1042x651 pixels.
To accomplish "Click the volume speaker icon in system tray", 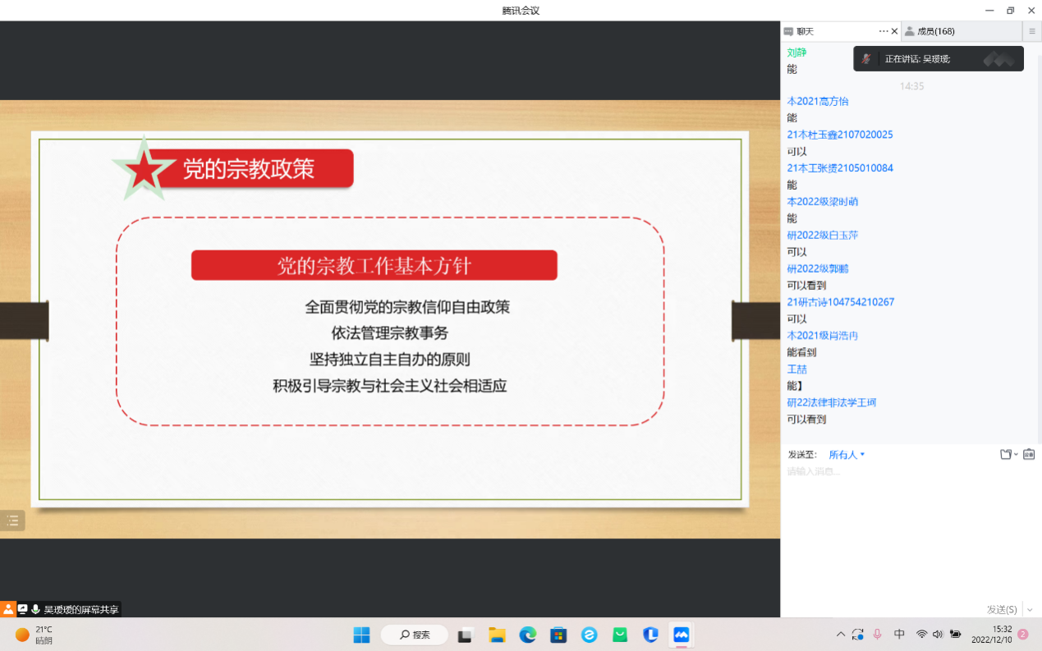I will 938,635.
